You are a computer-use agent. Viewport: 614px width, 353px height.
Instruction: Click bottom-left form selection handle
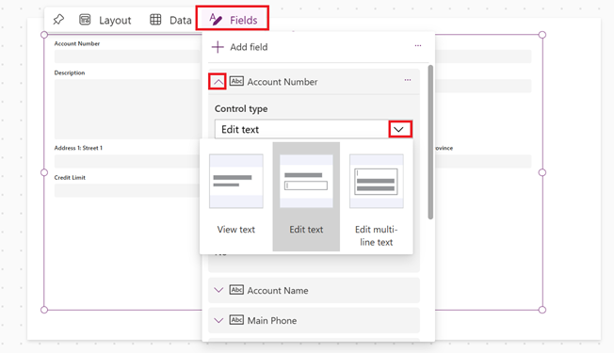point(44,310)
